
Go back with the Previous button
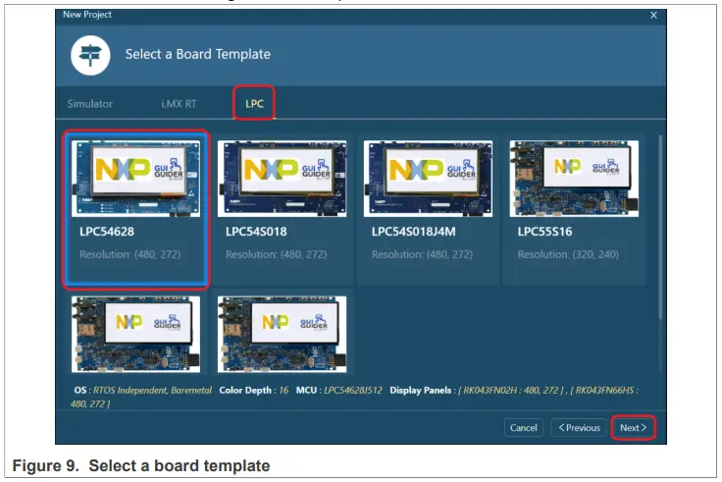coord(579,428)
